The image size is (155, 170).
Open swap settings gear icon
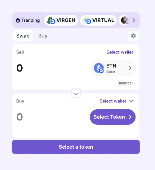(133, 36)
